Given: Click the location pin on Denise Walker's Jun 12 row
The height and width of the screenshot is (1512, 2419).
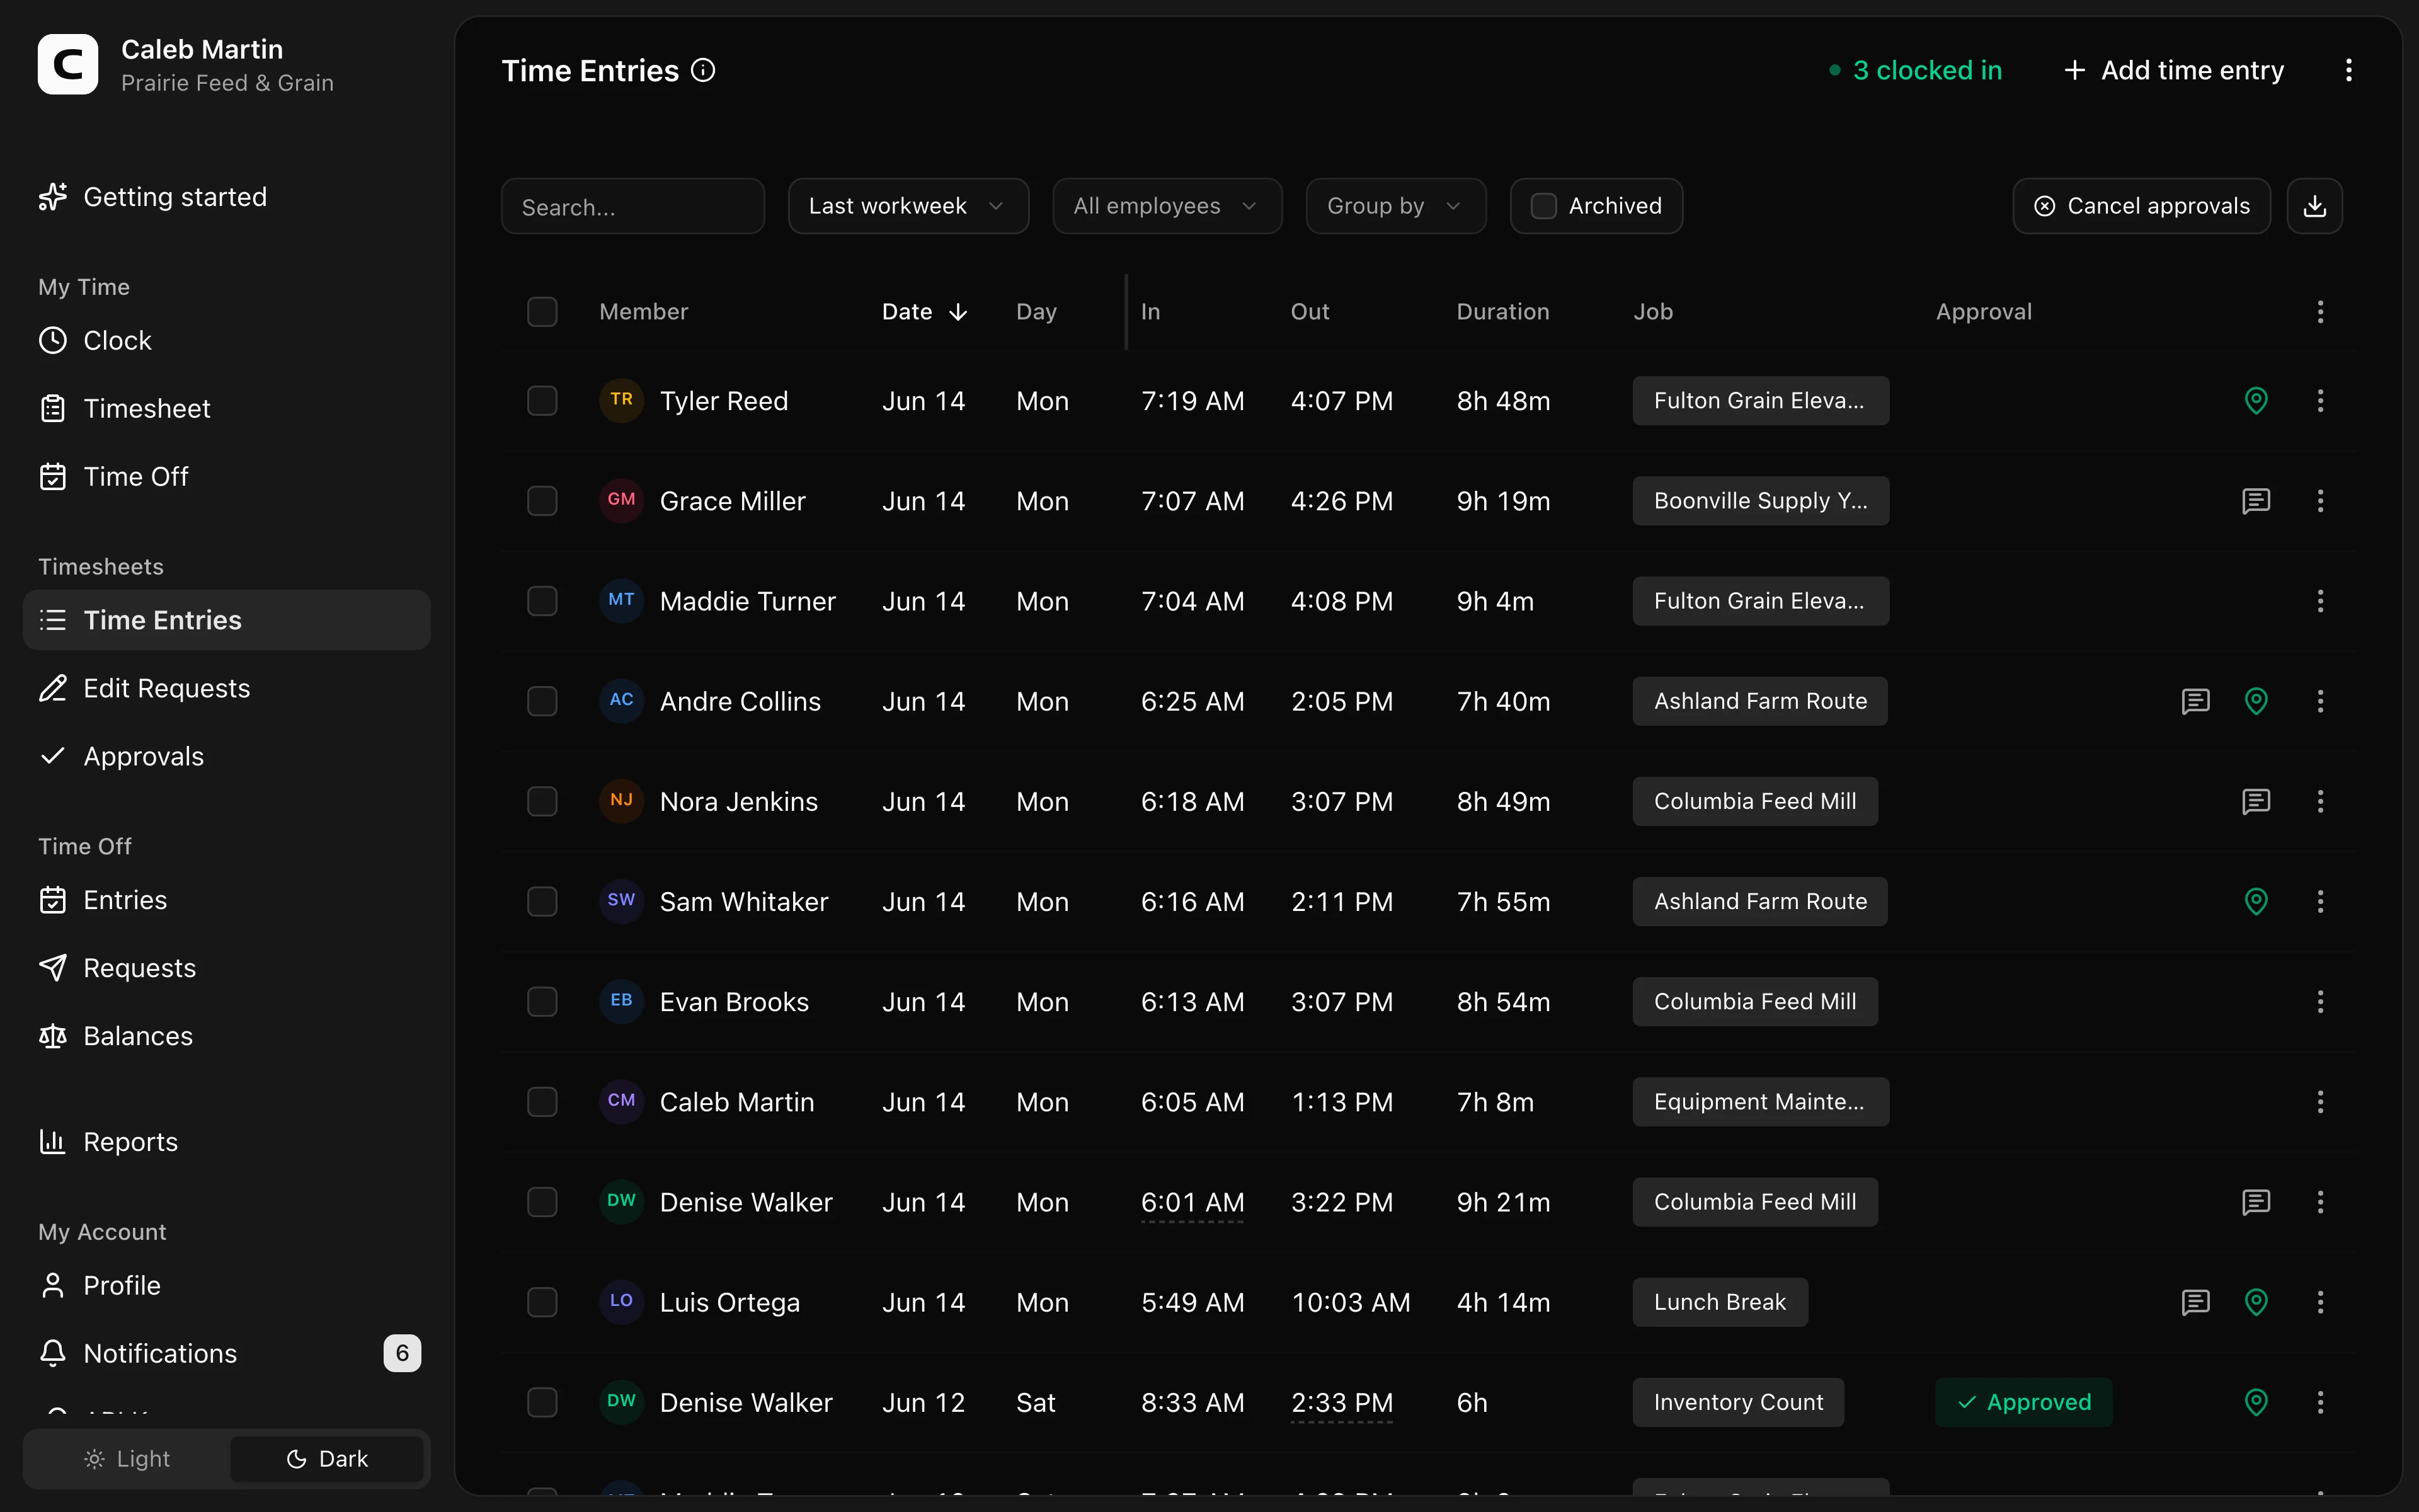Looking at the screenshot, I should tap(2255, 1402).
